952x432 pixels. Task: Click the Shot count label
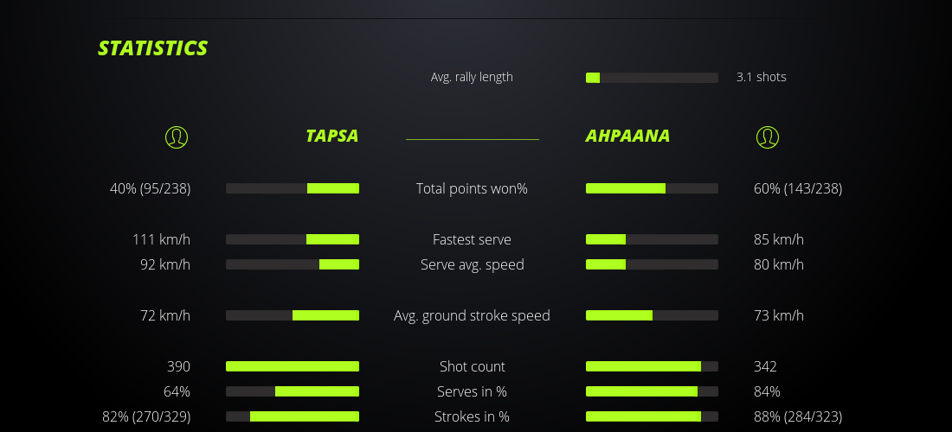pos(472,366)
